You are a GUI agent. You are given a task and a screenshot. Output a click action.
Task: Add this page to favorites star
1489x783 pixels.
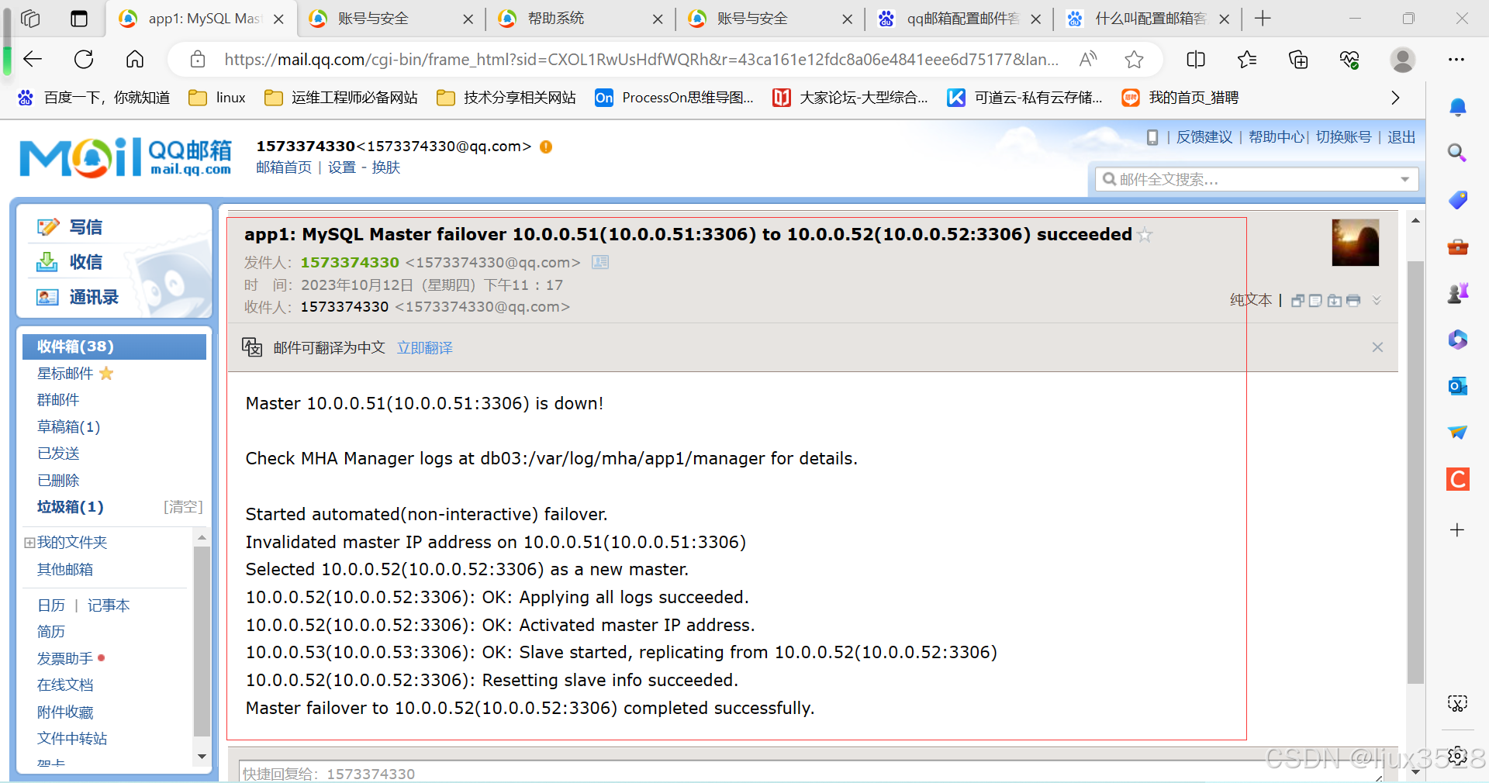click(x=1134, y=59)
